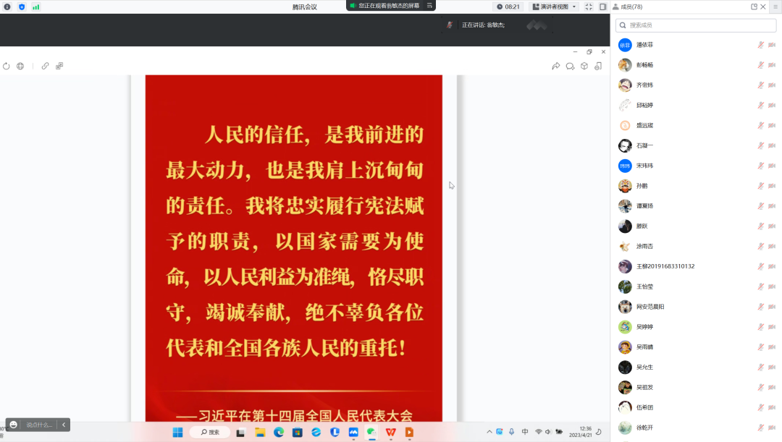Open the 演讲者视图 view dropdown
Image resolution: width=782 pixels, height=442 pixels.
[555, 7]
